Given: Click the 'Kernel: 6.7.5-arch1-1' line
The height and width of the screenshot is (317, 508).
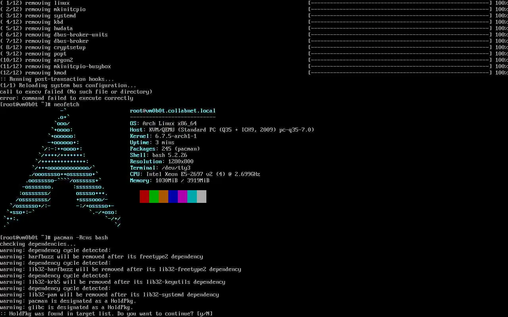Looking at the screenshot, I should [164, 136].
